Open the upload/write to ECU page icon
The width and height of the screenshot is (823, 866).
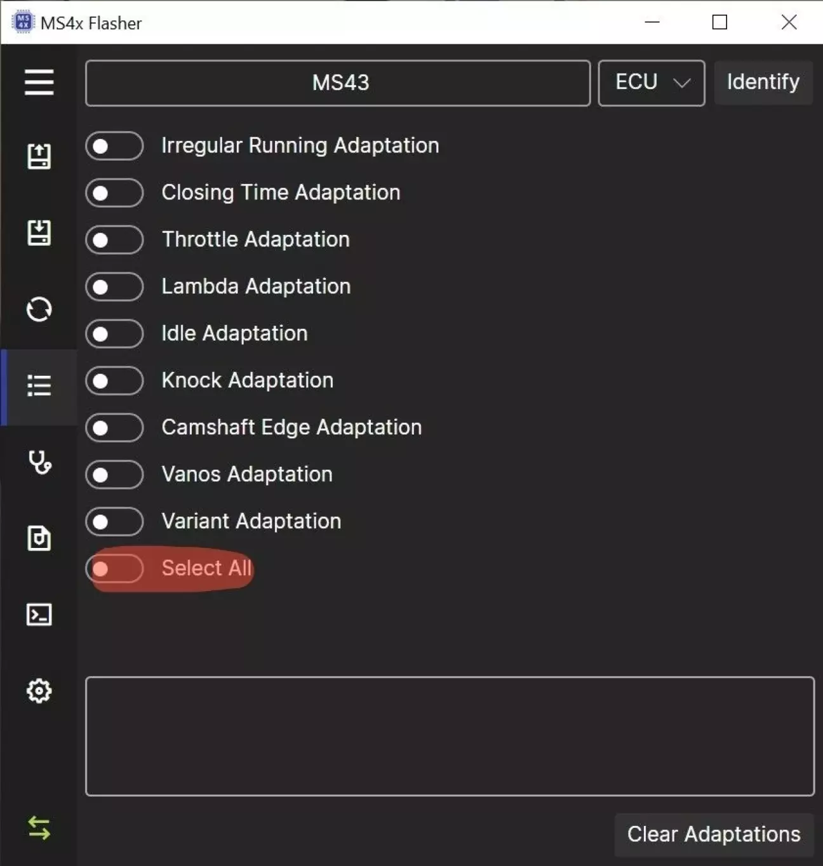[39, 156]
